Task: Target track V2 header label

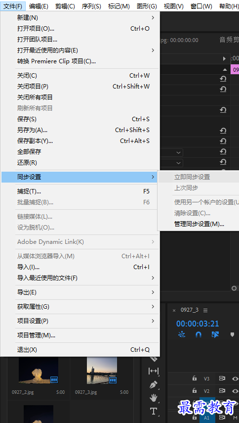Action: pos(206,391)
